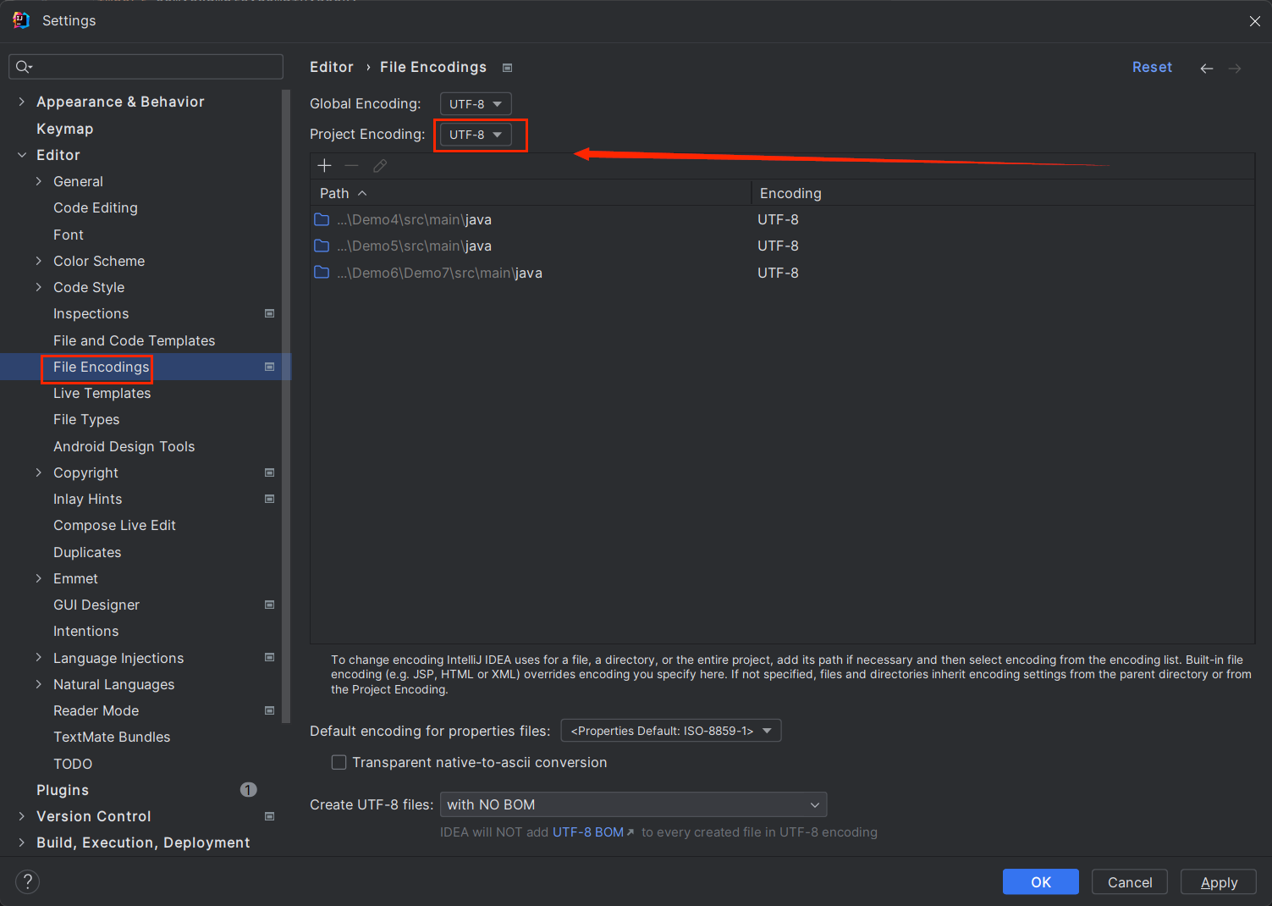The width and height of the screenshot is (1272, 906).
Task: Click project-level icon in Inlay Hints row
Action: [270, 499]
